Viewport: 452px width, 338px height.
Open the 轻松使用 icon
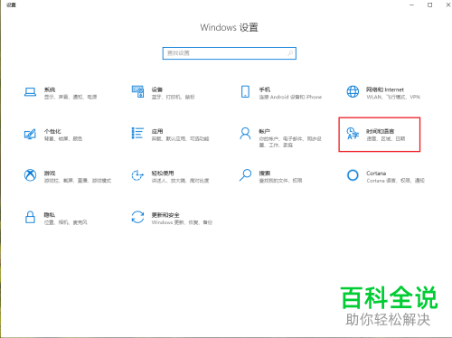click(137, 175)
